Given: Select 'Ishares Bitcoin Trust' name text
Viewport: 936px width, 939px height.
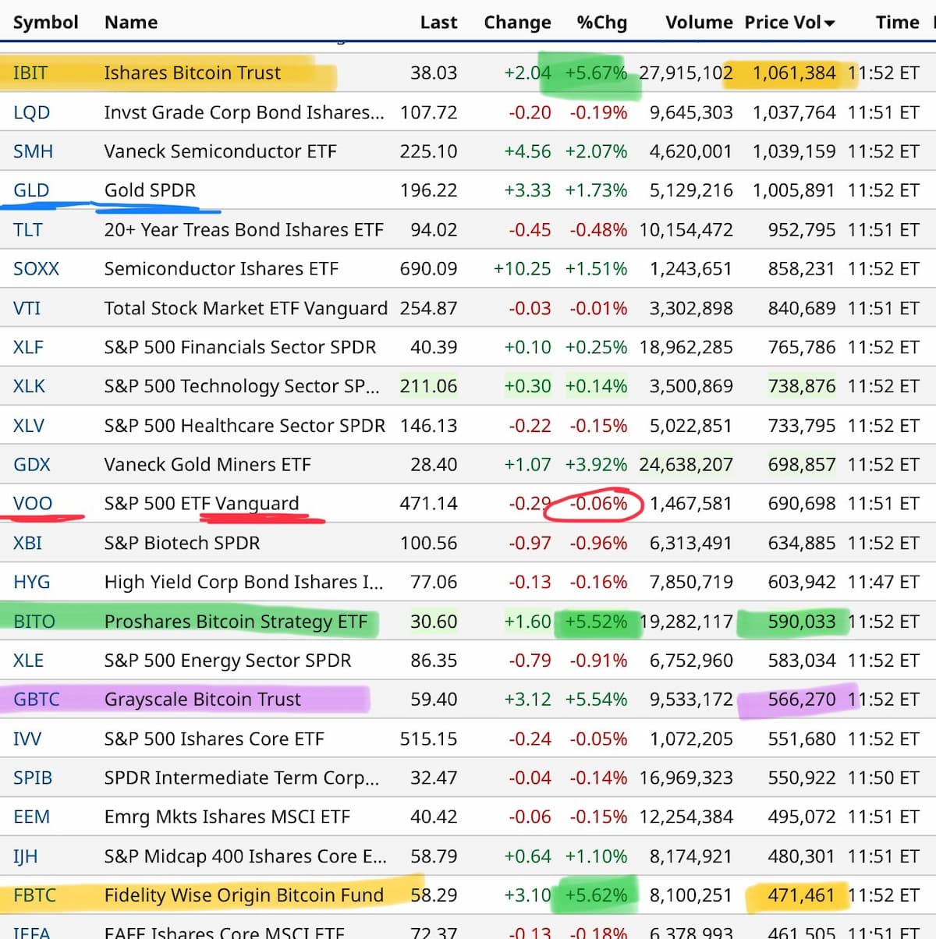Looking at the screenshot, I should pos(192,73).
